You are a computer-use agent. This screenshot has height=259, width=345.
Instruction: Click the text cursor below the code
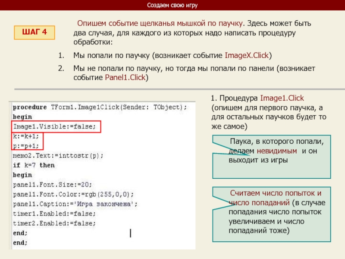[130, 233]
